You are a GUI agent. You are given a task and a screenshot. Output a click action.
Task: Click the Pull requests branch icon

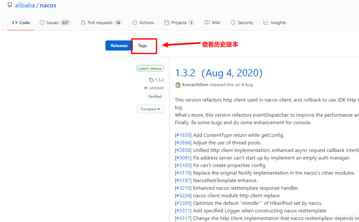(x=83, y=23)
